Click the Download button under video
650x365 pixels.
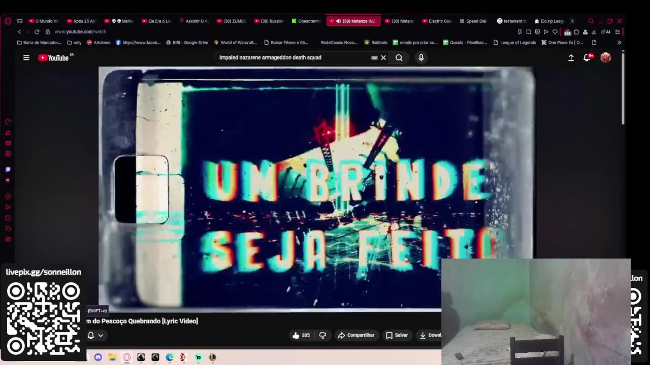[x=430, y=335]
